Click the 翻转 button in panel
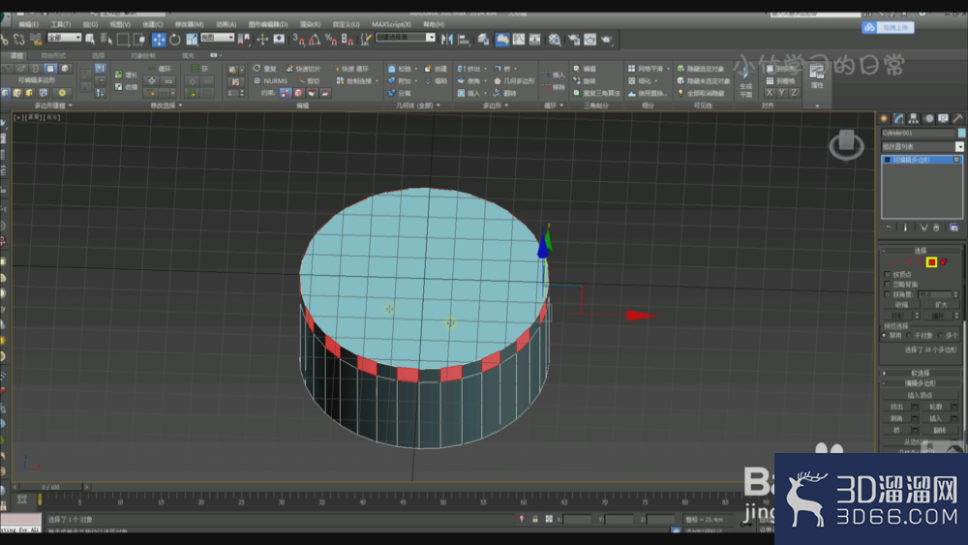 click(x=940, y=430)
